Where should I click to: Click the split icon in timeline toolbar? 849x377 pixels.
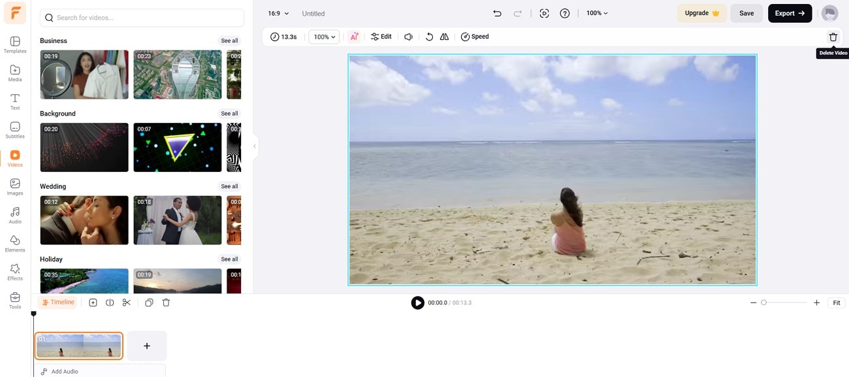click(x=110, y=303)
